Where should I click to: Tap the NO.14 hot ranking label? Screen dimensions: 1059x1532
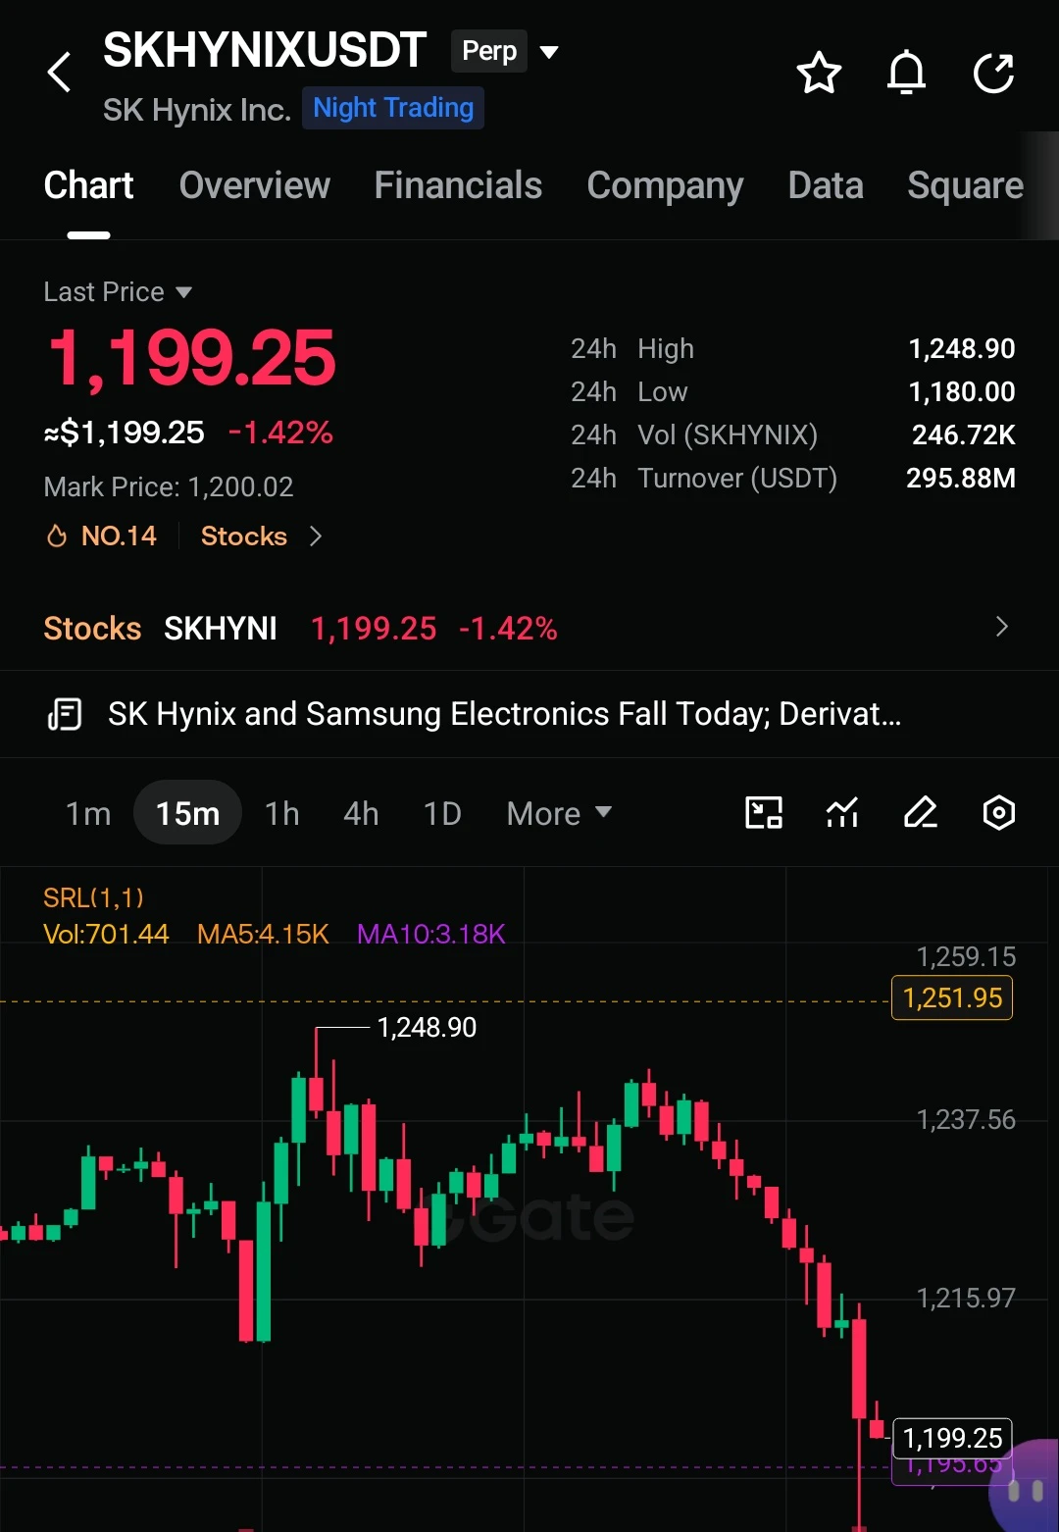coord(119,536)
